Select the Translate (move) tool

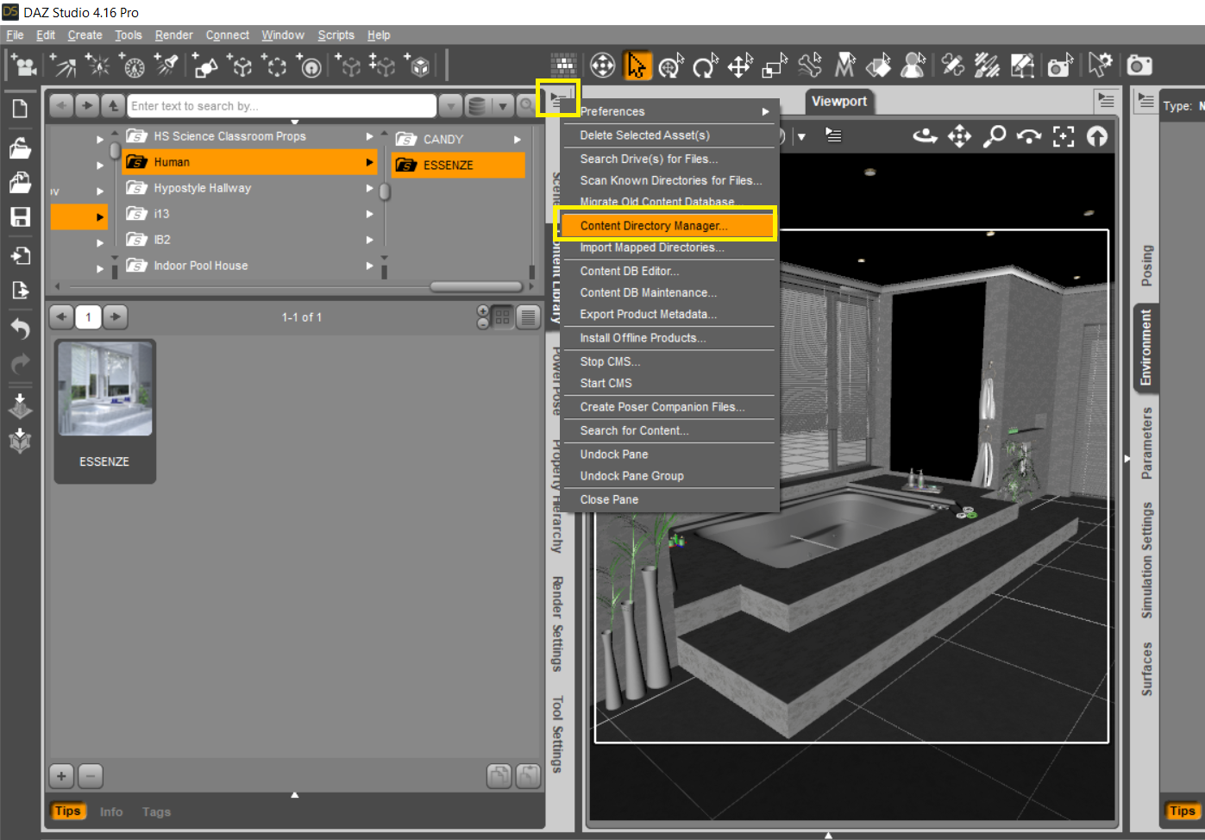(739, 66)
